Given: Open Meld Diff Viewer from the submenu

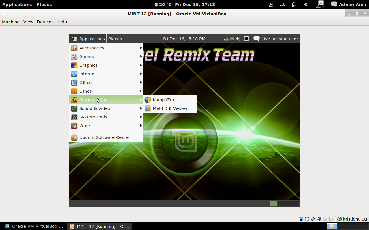Looking at the screenshot, I should tap(170, 108).
